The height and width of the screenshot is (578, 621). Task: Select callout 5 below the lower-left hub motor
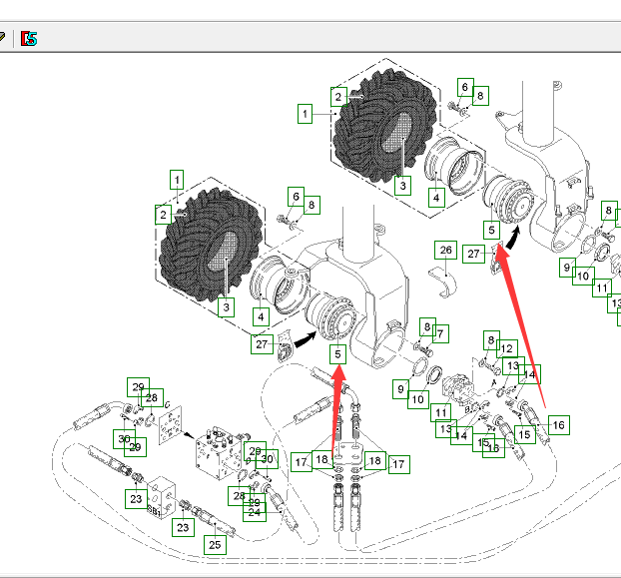(x=337, y=354)
